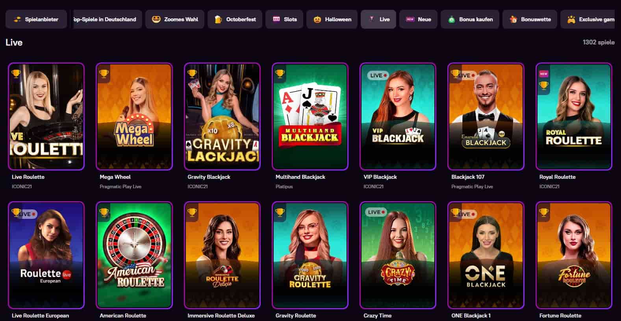
Task: Click the Live Roulette title link
Action: coord(28,177)
